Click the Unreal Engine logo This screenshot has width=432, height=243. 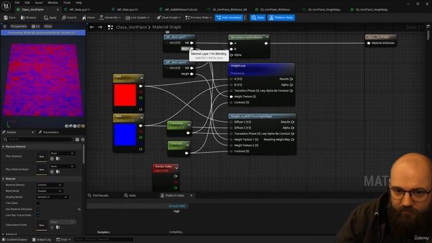pyautogui.click(x=6, y=6)
